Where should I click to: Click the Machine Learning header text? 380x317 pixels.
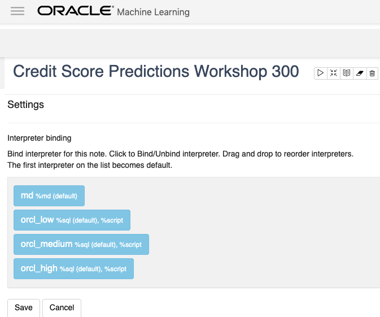(153, 12)
